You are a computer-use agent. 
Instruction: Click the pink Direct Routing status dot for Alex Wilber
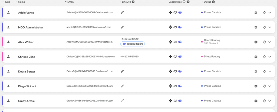(x=202, y=42)
